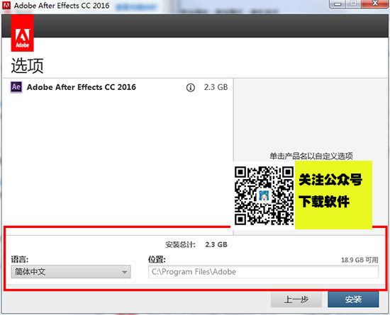Minimize the installer window
The height and width of the screenshot is (315, 390).
point(338,4)
